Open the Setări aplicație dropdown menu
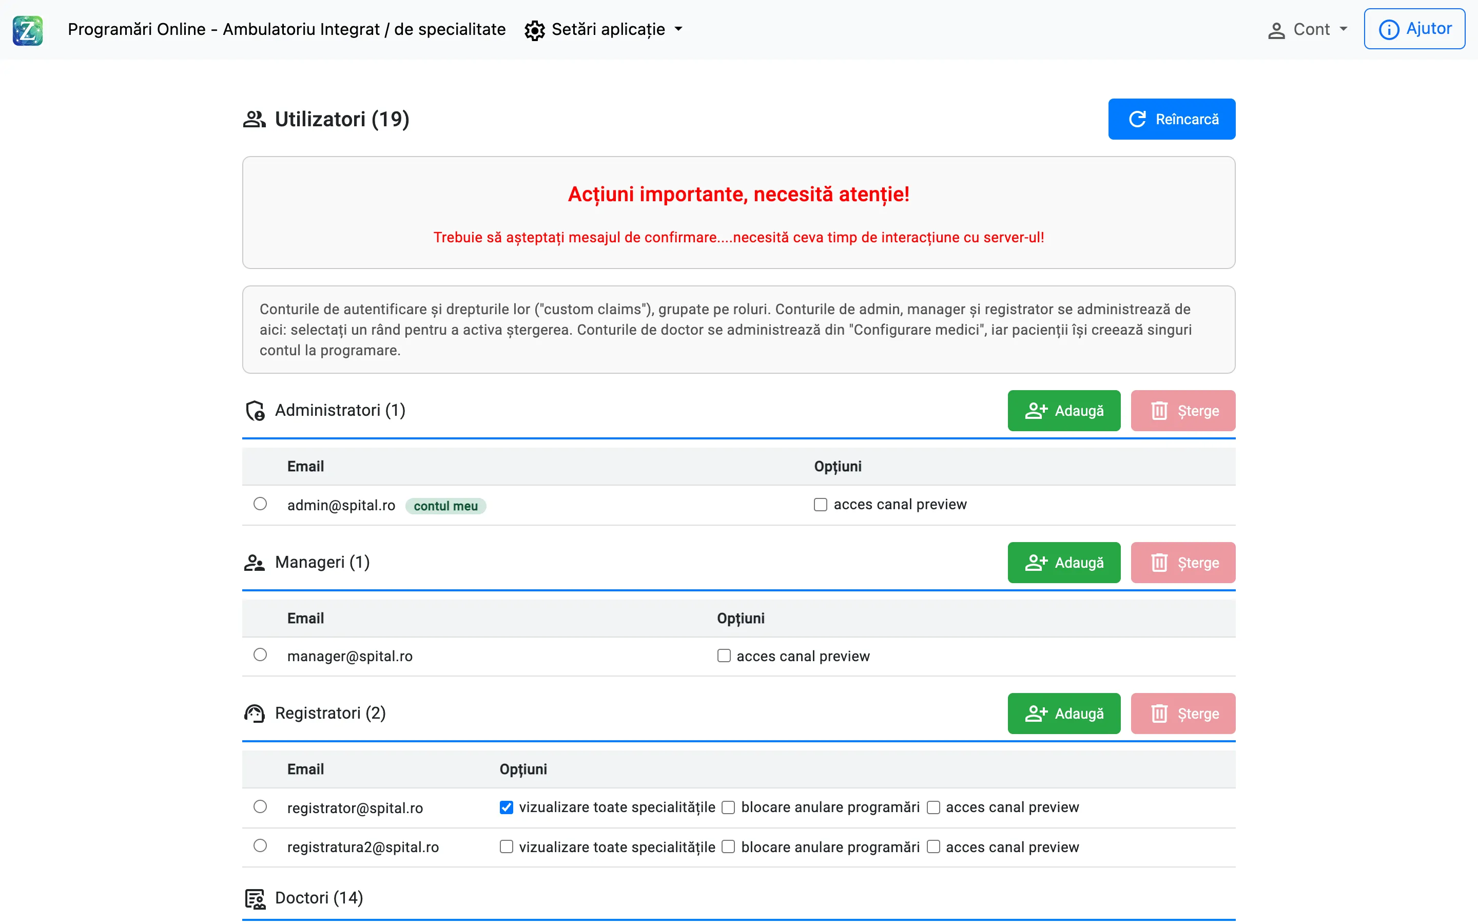 point(604,29)
